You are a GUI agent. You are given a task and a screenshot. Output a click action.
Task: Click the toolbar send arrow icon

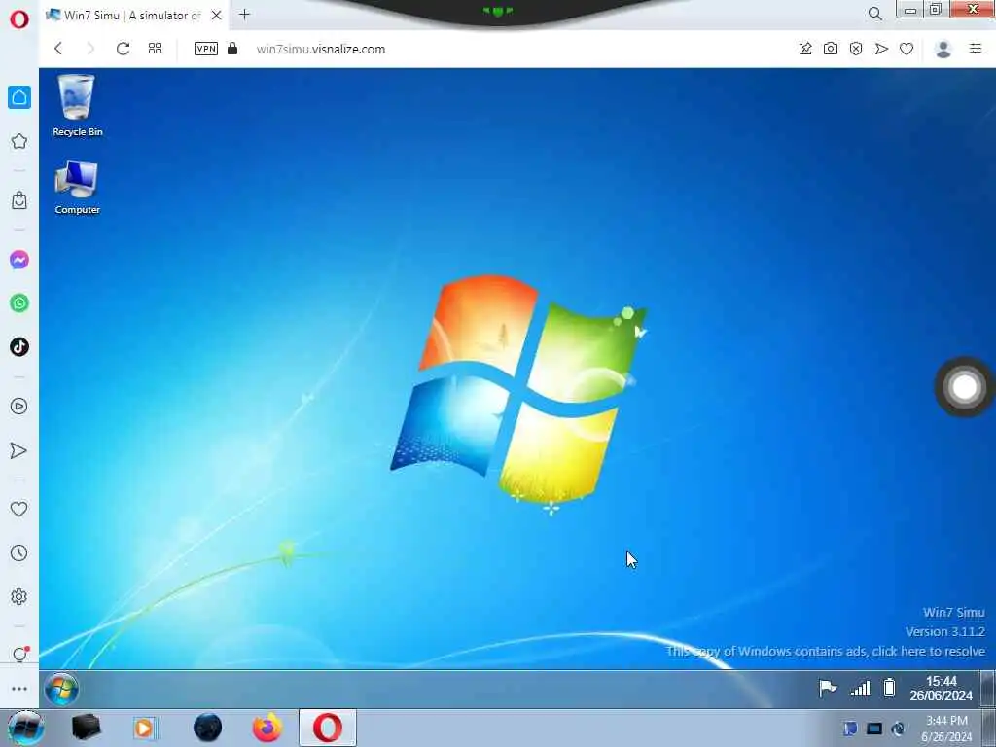(881, 49)
